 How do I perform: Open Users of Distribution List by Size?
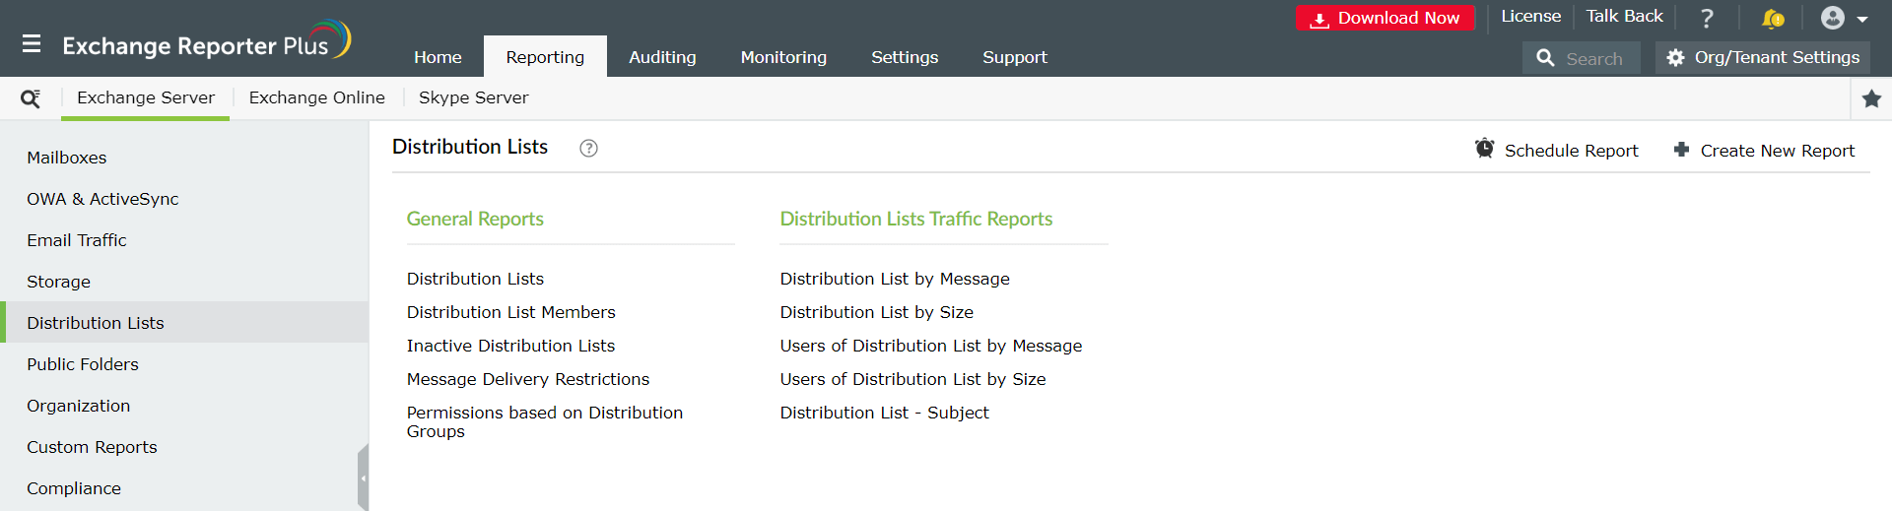point(912,379)
